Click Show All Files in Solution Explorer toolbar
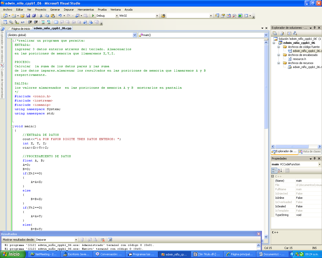The image size is (322, 258). 282,33
